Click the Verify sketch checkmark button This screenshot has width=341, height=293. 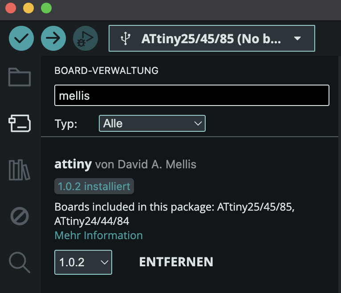pos(21,38)
